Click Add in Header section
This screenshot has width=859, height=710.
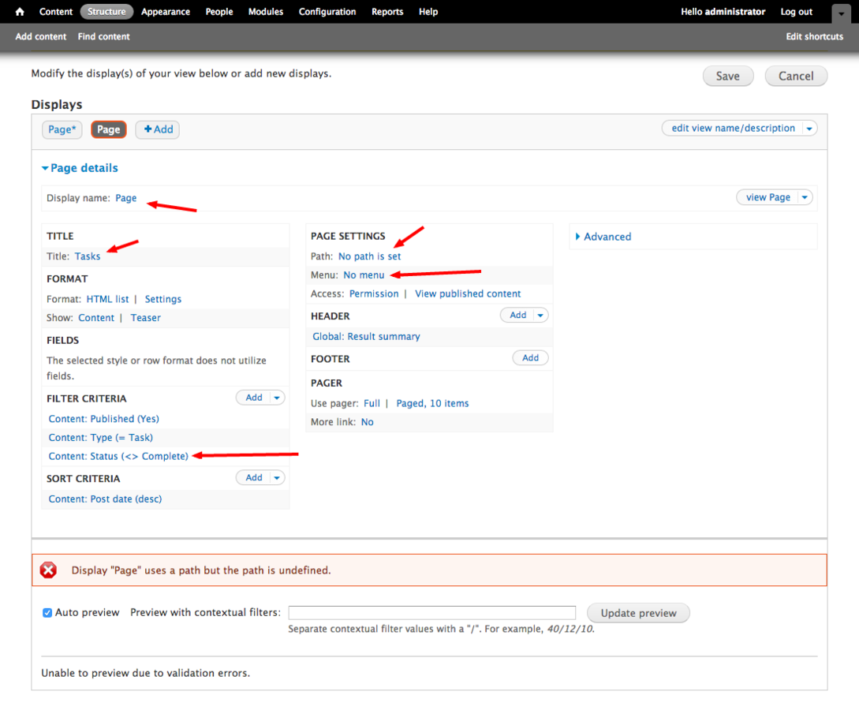[x=517, y=315]
